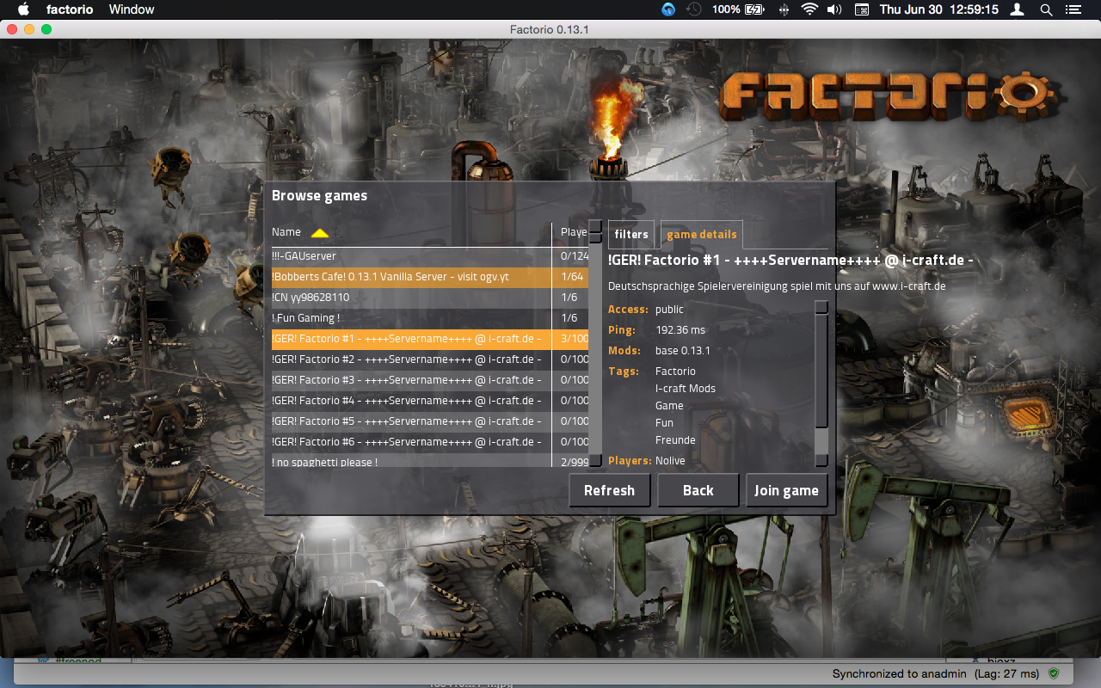Image resolution: width=1101 pixels, height=688 pixels.
Task: Open the user account icon menu
Action: tap(1018, 9)
